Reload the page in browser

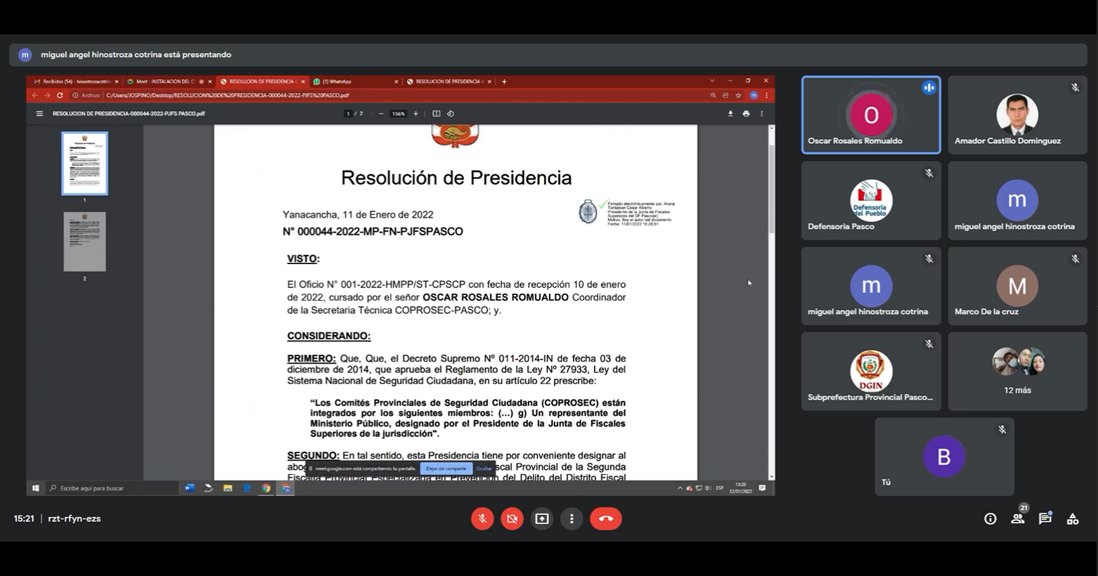pos(60,96)
